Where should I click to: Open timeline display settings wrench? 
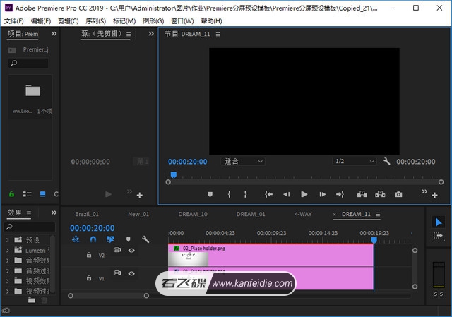click(145, 239)
